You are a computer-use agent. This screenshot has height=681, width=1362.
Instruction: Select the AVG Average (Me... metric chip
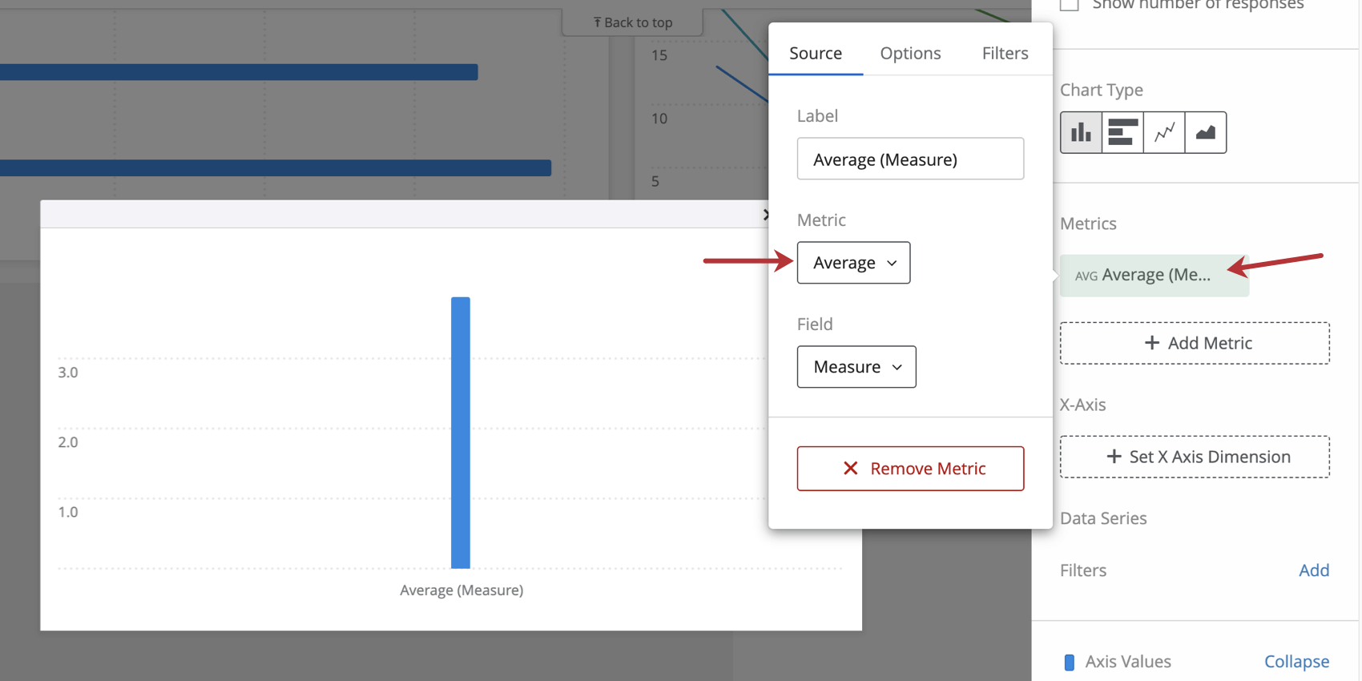(1154, 276)
